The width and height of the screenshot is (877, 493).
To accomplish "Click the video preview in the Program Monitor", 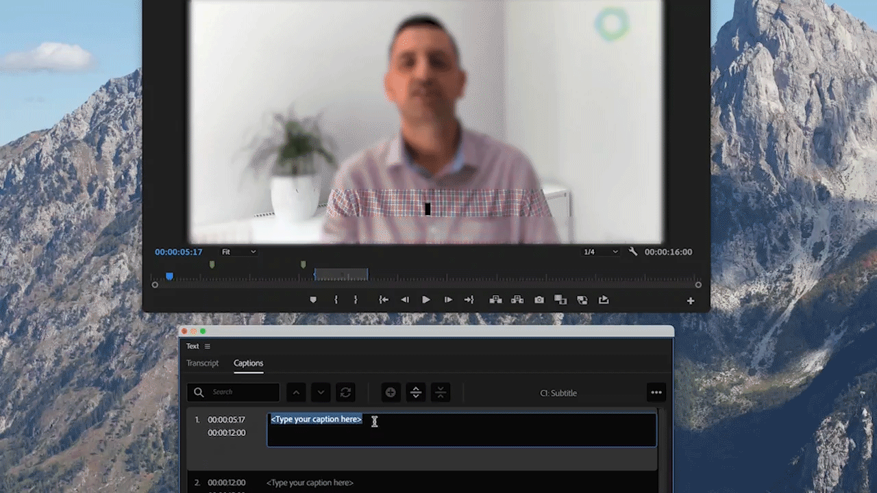I will [426, 122].
